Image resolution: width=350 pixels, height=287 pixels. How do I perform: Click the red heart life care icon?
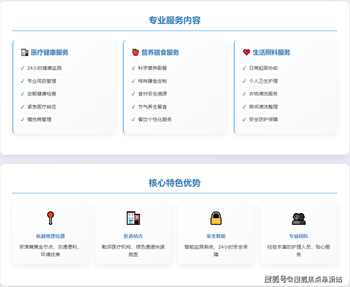(246, 53)
